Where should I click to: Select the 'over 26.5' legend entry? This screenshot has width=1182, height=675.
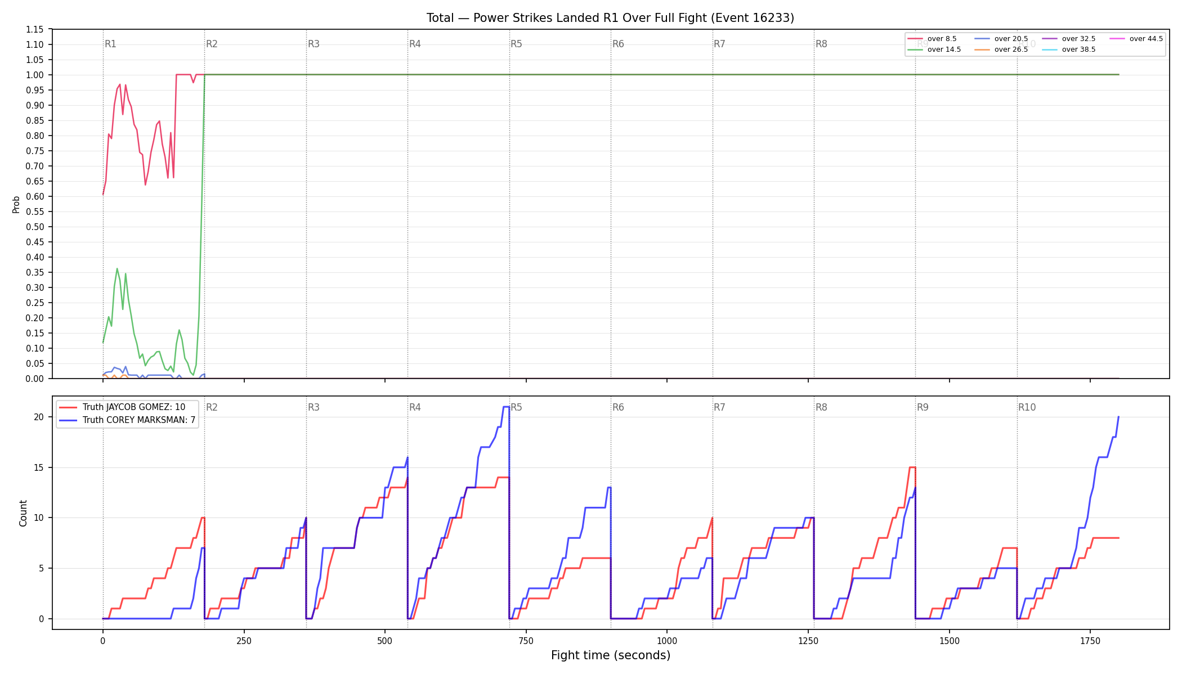1001,49
